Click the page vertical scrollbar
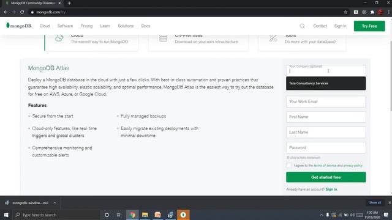 pos(390,76)
